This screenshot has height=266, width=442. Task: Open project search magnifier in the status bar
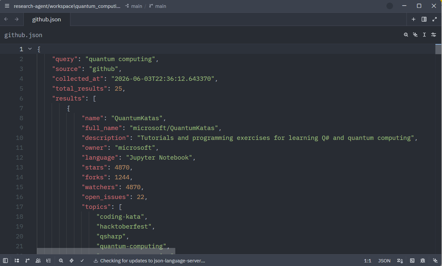[61, 261]
